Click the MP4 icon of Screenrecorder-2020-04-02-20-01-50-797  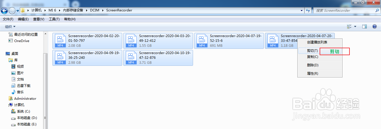coord(60,41)
